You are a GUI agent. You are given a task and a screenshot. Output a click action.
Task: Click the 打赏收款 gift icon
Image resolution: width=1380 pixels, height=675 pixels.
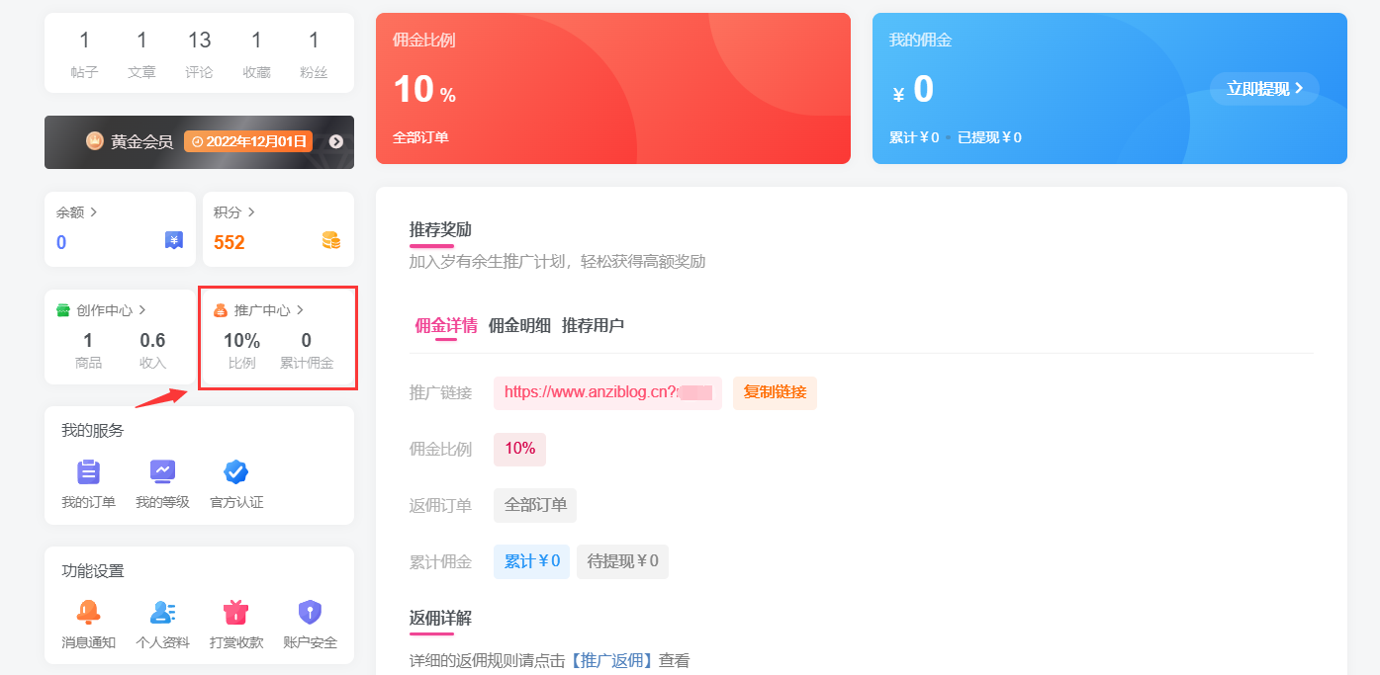coord(236,613)
